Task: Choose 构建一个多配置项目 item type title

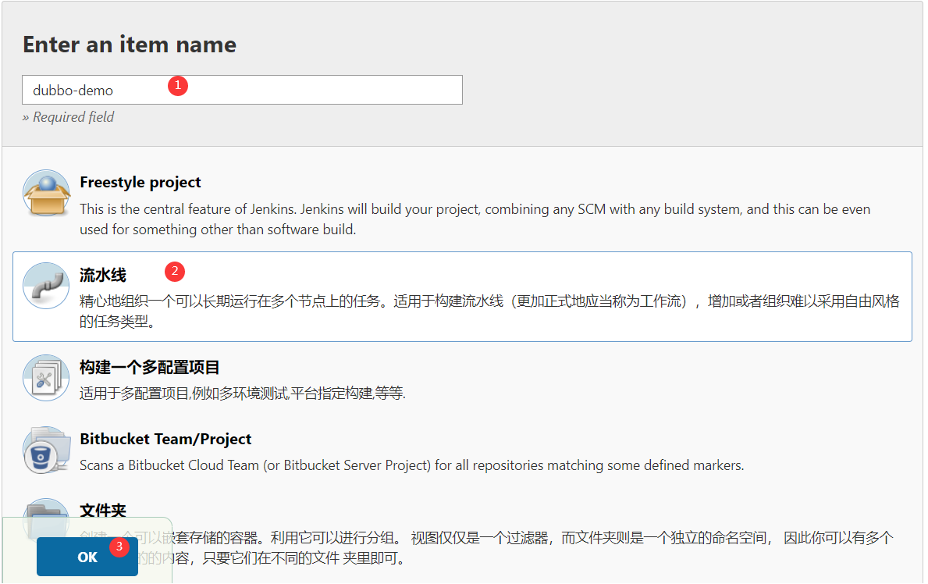Action: pos(149,367)
